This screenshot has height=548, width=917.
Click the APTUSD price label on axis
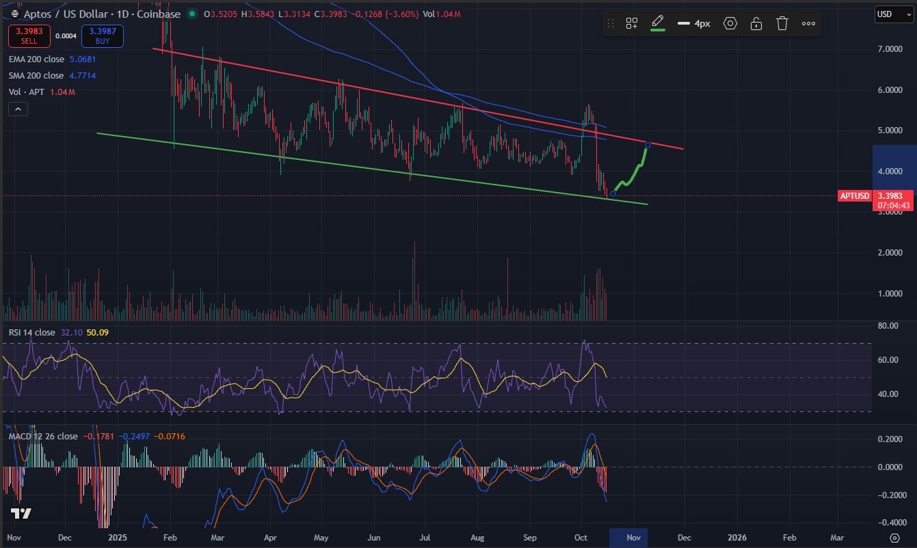855,196
